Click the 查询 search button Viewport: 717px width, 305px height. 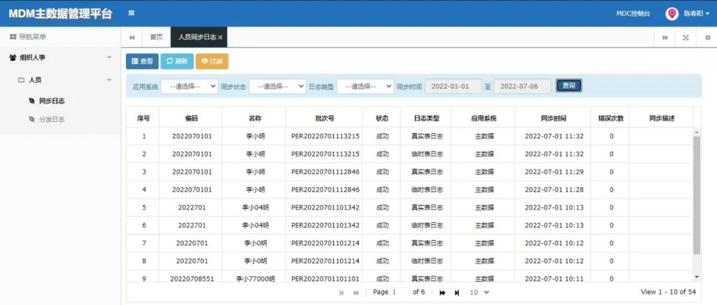[x=569, y=86]
